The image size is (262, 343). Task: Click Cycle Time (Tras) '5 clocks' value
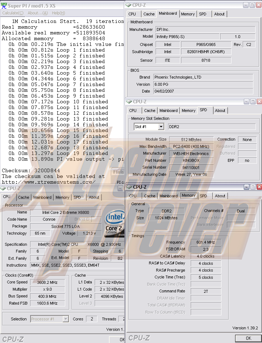coord(206,277)
